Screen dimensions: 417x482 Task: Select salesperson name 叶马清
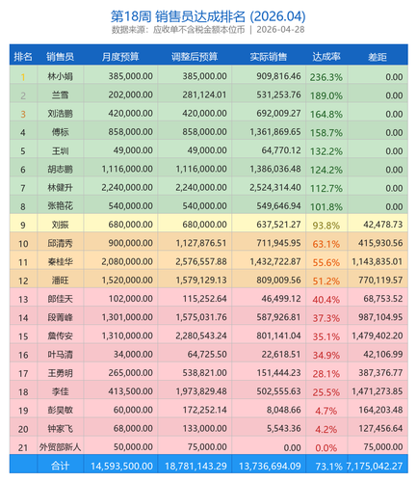60,355
